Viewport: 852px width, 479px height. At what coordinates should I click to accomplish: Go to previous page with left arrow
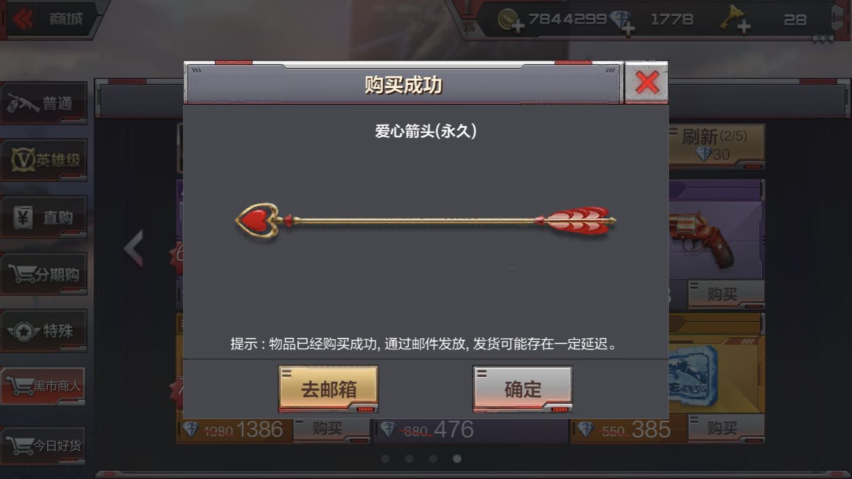pos(133,248)
